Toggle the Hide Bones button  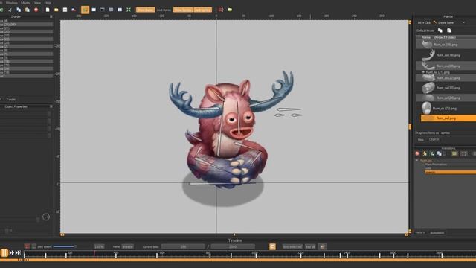145,10
